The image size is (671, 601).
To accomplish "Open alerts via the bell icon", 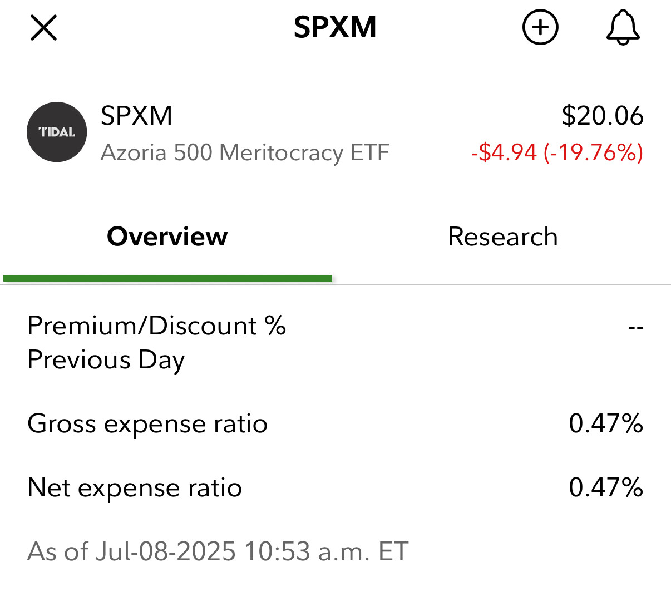I will tap(623, 27).
